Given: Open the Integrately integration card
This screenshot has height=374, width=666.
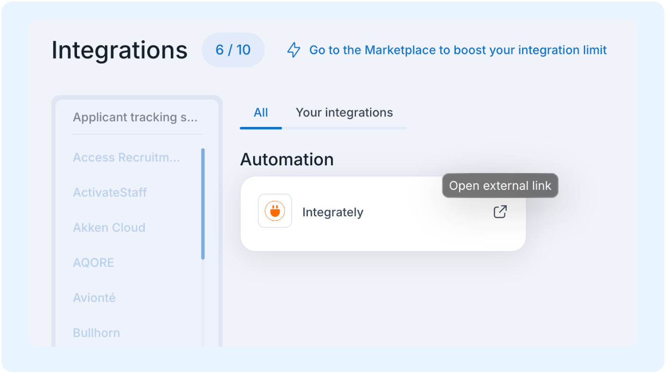Looking at the screenshot, I should click(x=383, y=213).
